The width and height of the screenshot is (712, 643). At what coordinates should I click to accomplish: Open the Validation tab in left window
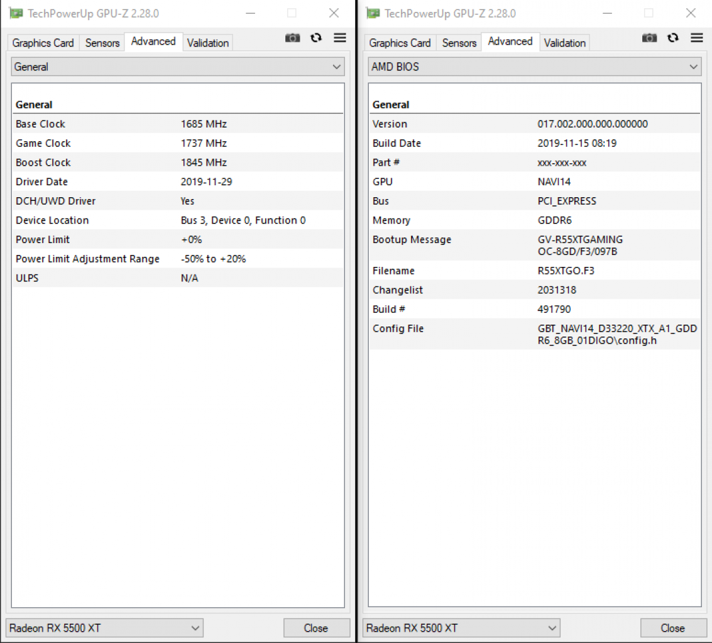coord(208,43)
